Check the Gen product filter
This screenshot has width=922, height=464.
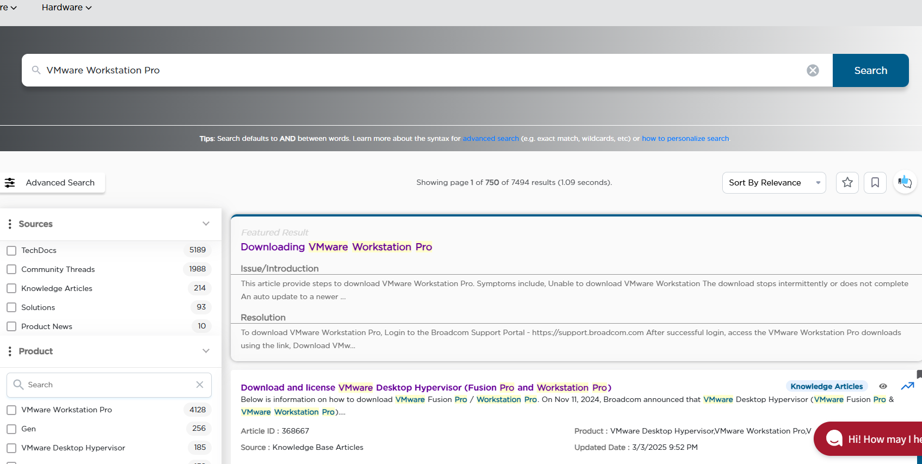click(11, 429)
